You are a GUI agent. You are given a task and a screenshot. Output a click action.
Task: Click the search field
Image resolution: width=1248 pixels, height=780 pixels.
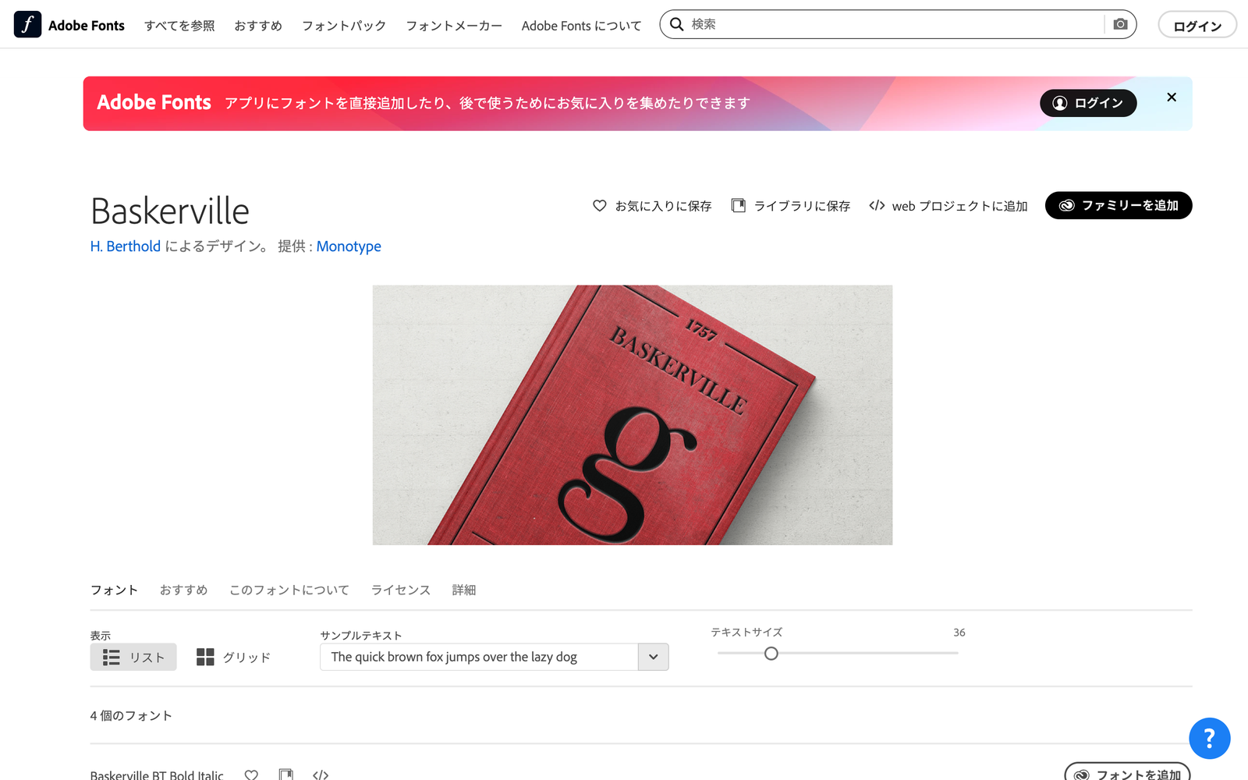point(897,24)
